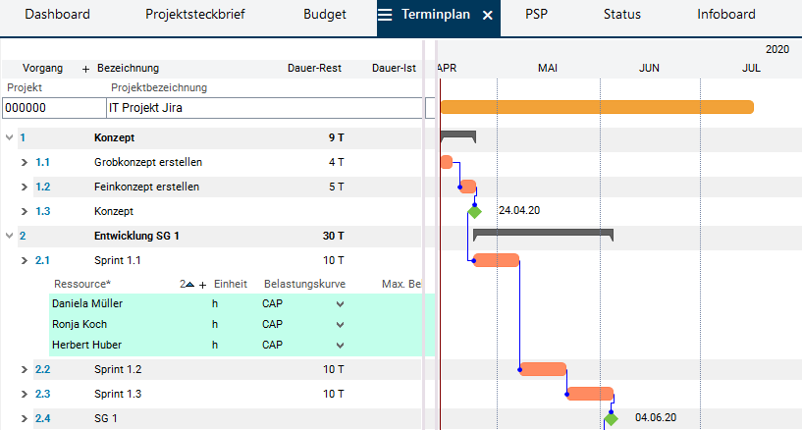Expand row 1.1 Grobkonzept erstellen

coord(25,162)
